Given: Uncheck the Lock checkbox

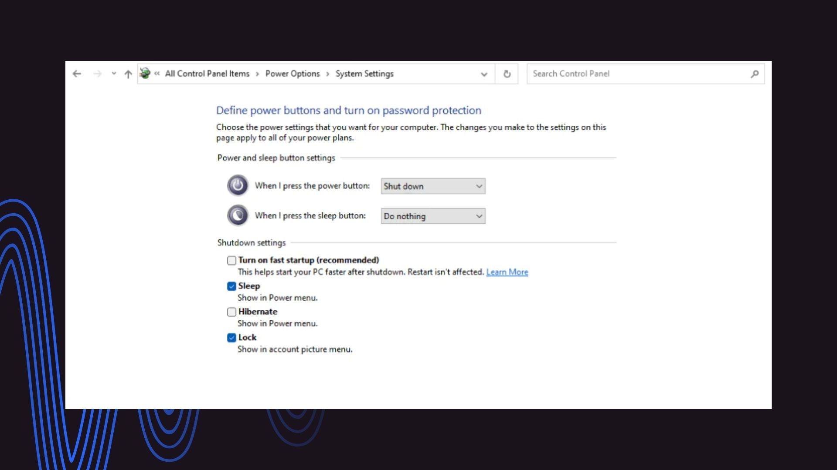Looking at the screenshot, I should coord(231,337).
